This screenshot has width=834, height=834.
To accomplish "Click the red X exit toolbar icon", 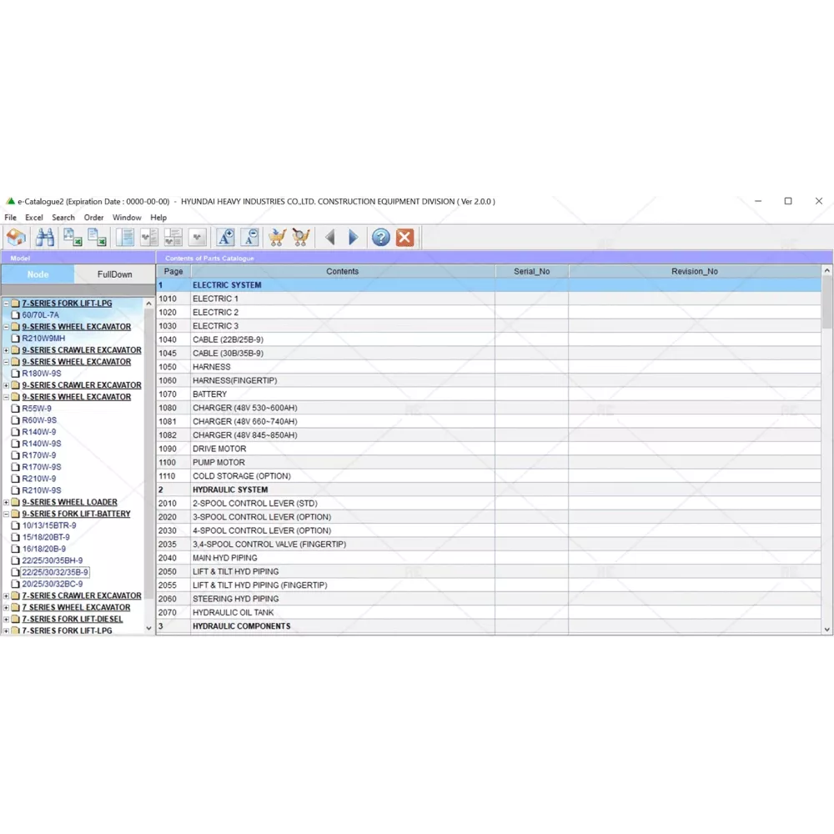I will tap(404, 238).
